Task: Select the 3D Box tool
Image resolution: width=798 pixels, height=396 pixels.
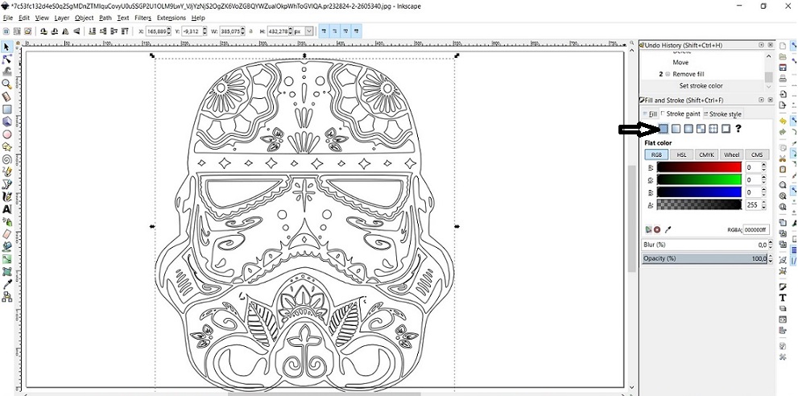Action: [x=6, y=122]
